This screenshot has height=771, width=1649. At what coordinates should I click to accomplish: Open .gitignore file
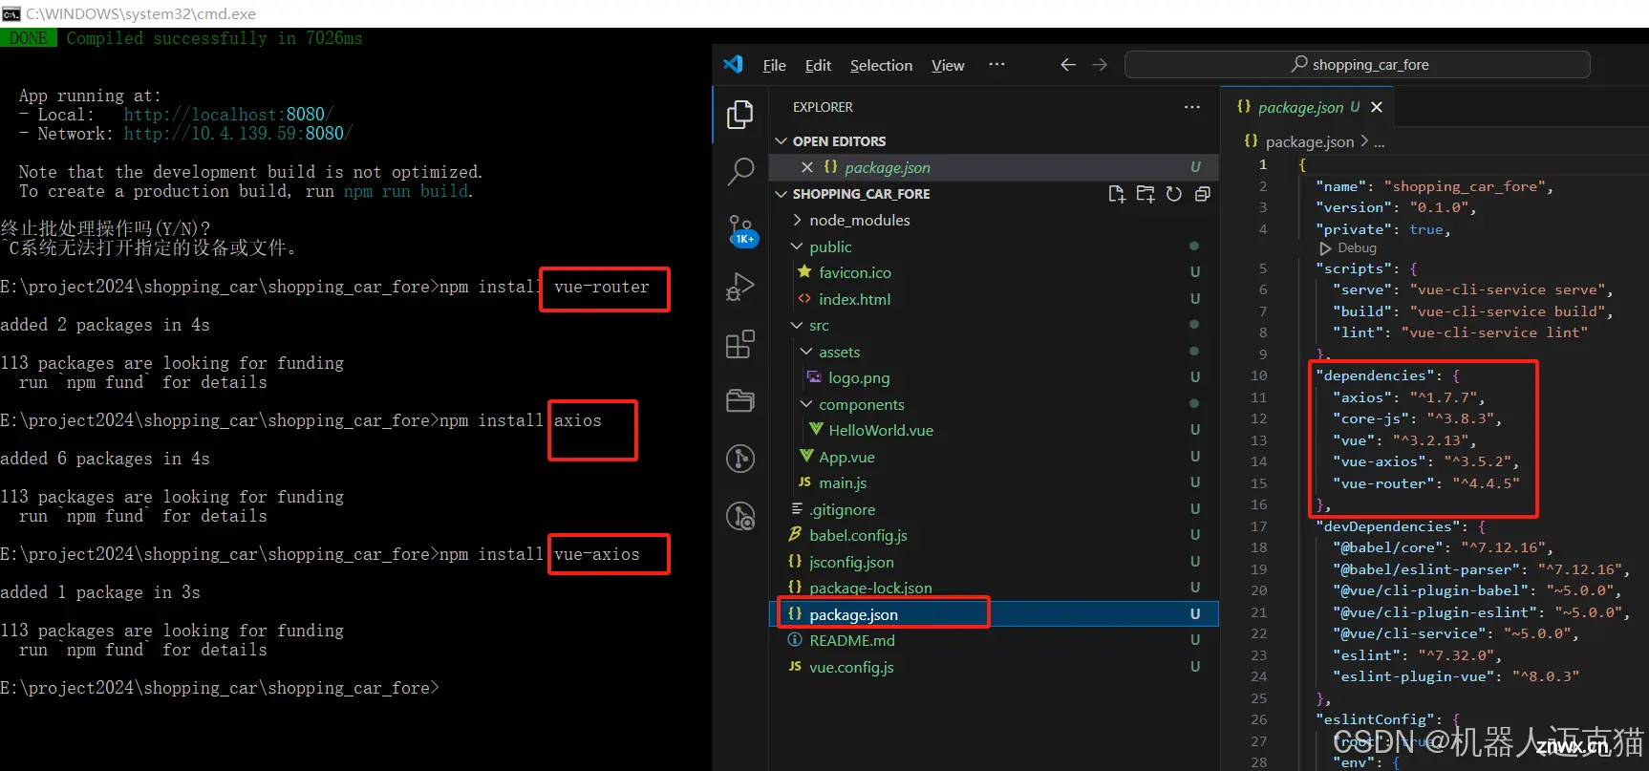click(842, 509)
